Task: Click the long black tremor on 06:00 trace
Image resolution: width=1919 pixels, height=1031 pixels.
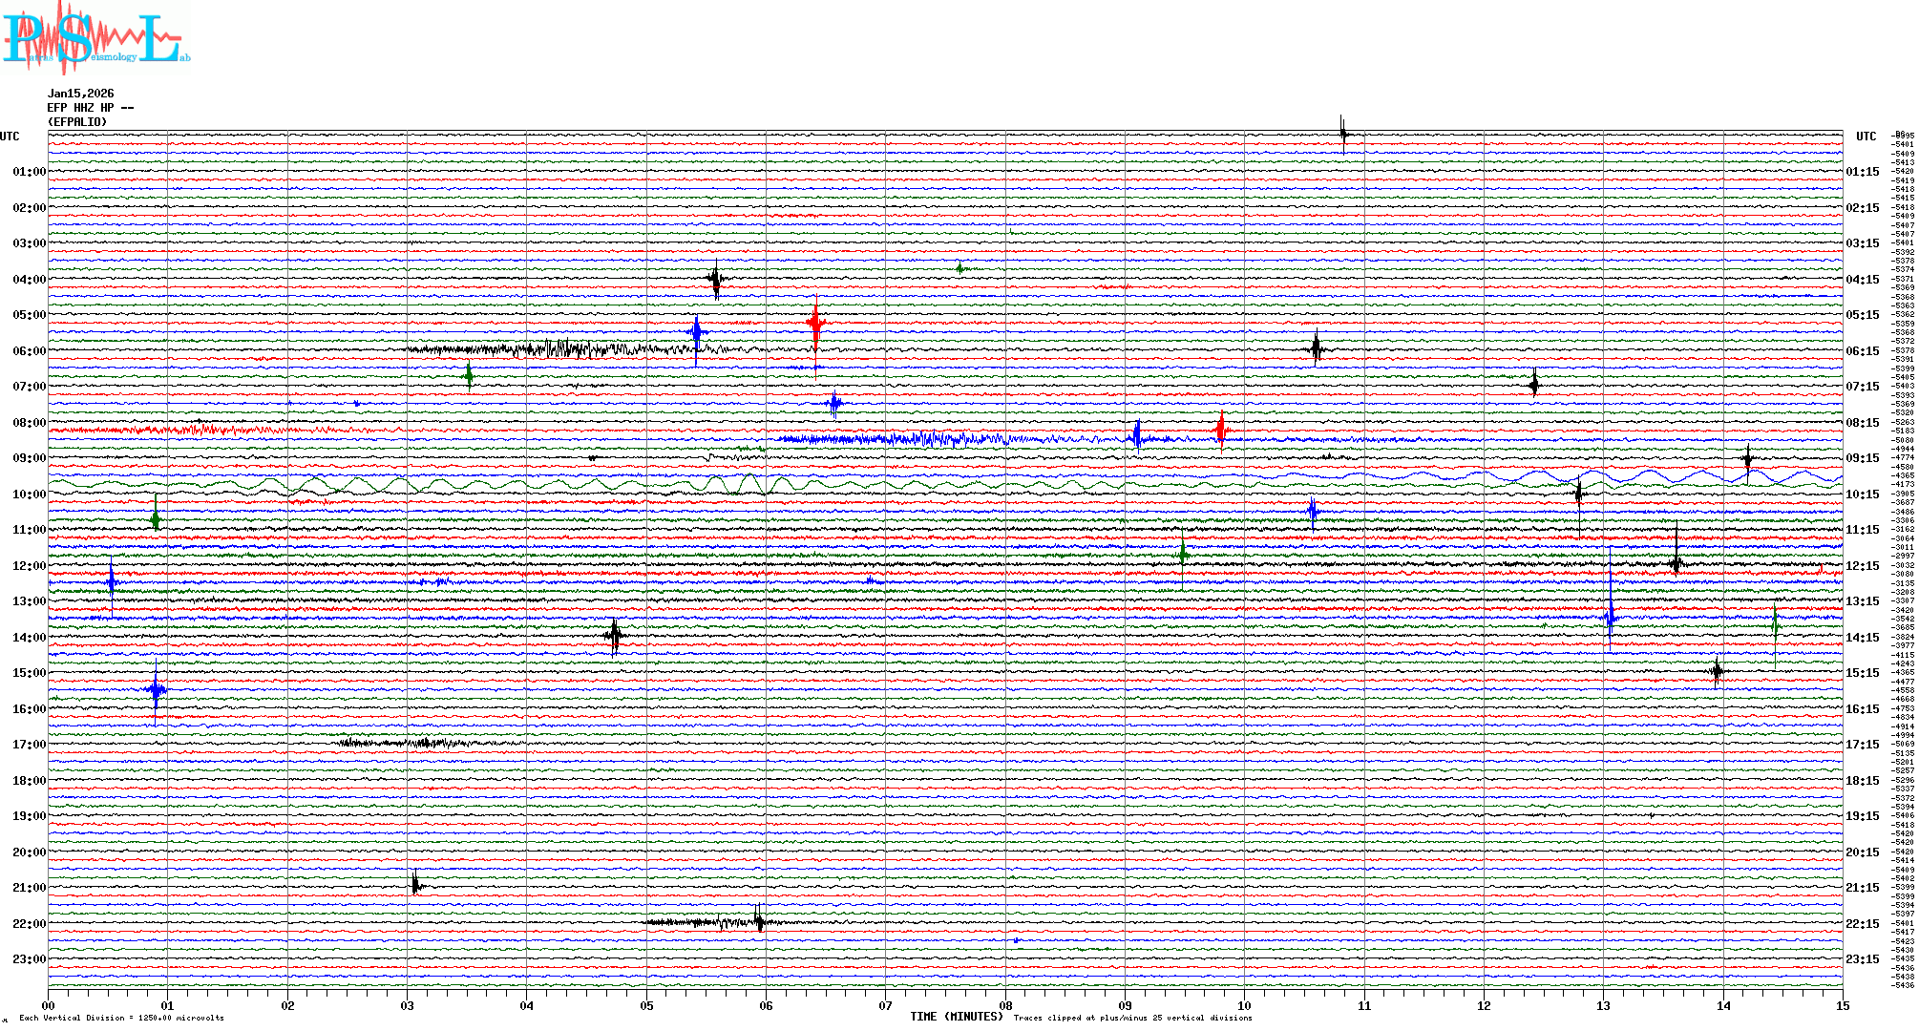Action: [x=563, y=349]
